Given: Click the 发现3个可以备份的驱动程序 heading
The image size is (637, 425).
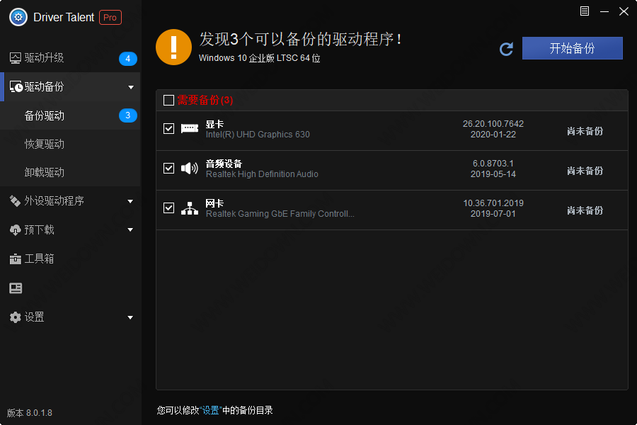Looking at the screenshot, I should point(301,39).
